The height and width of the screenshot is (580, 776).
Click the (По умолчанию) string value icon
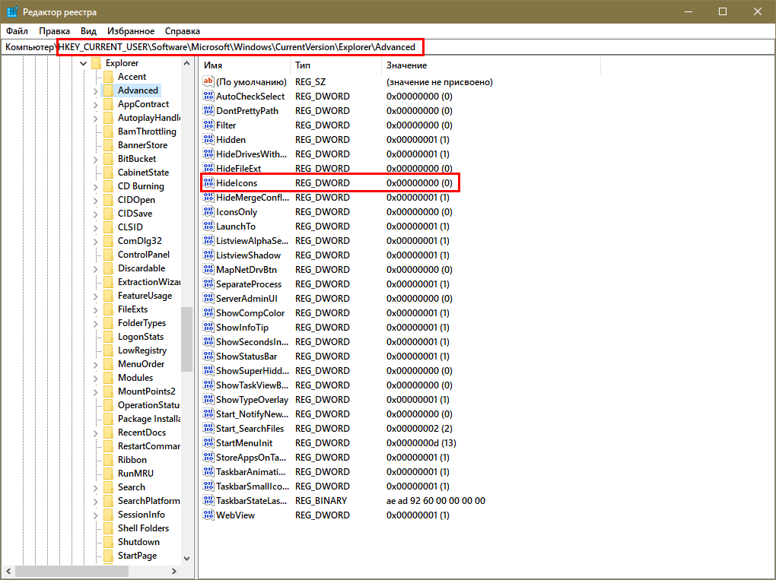click(x=208, y=82)
